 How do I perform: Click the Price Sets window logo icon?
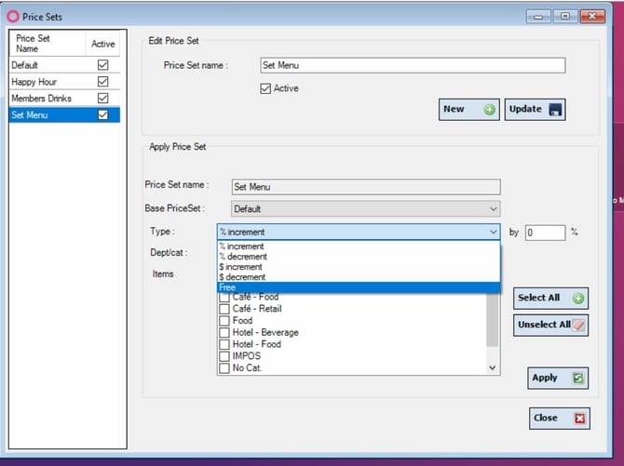coord(13,17)
